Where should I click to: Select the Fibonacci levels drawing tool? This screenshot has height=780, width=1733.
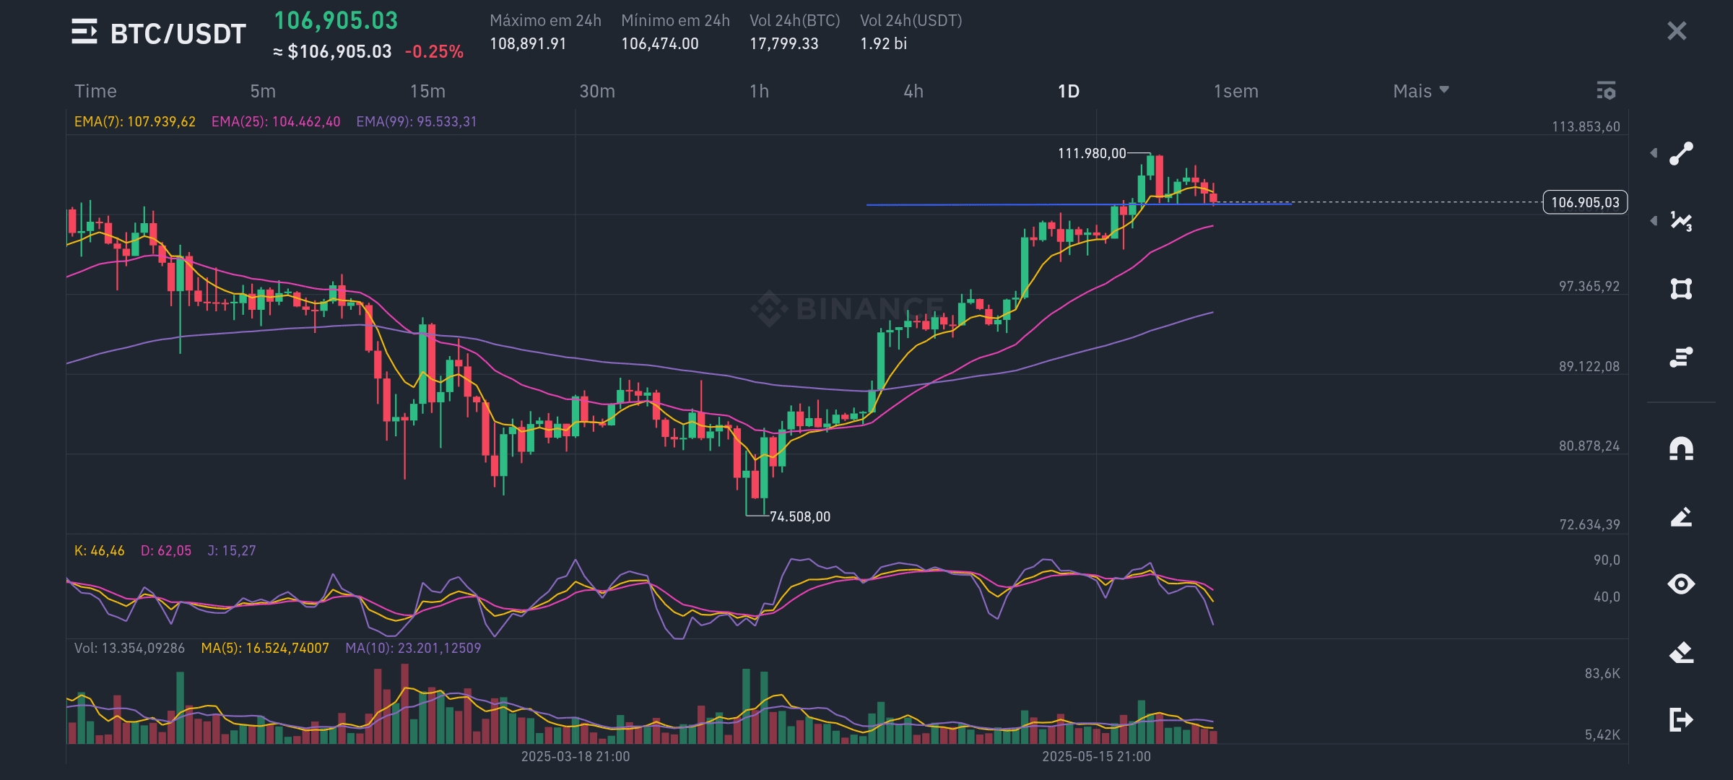[x=1681, y=357]
